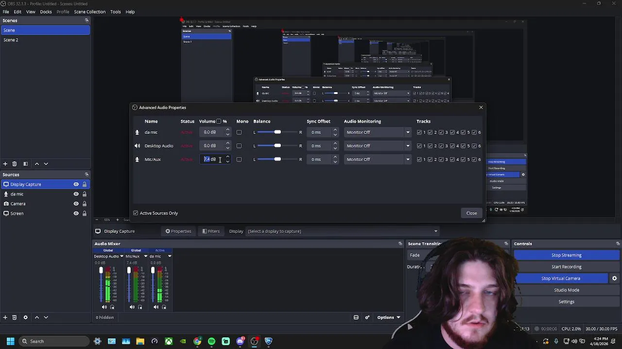Undock the Scenes panel icon

click(86, 20)
